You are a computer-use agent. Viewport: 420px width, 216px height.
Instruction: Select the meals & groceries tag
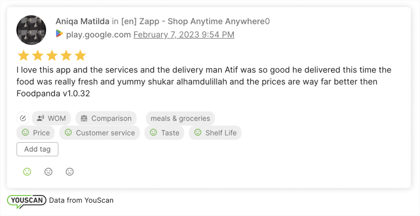tap(180, 118)
